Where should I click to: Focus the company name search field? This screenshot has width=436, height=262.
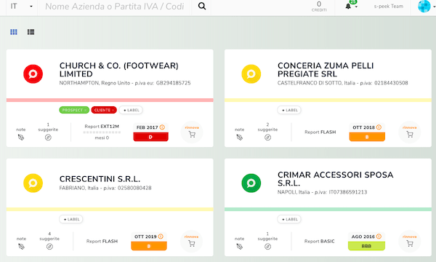(x=115, y=6)
